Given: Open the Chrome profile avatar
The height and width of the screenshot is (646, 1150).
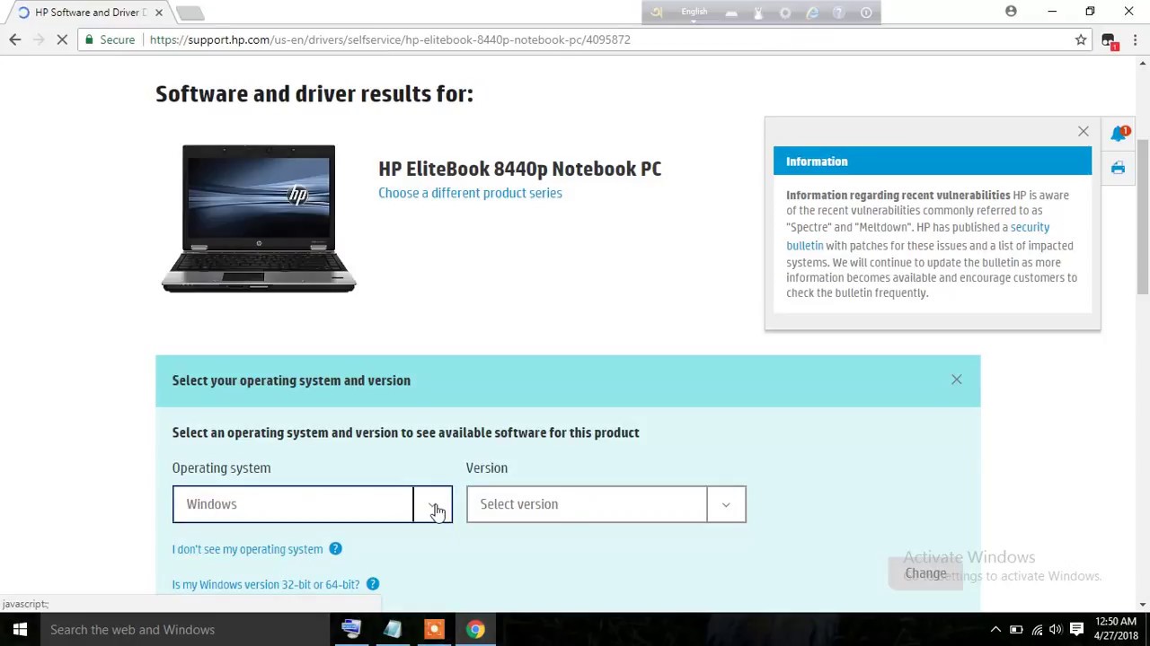Looking at the screenshot, I should 1011,12.
